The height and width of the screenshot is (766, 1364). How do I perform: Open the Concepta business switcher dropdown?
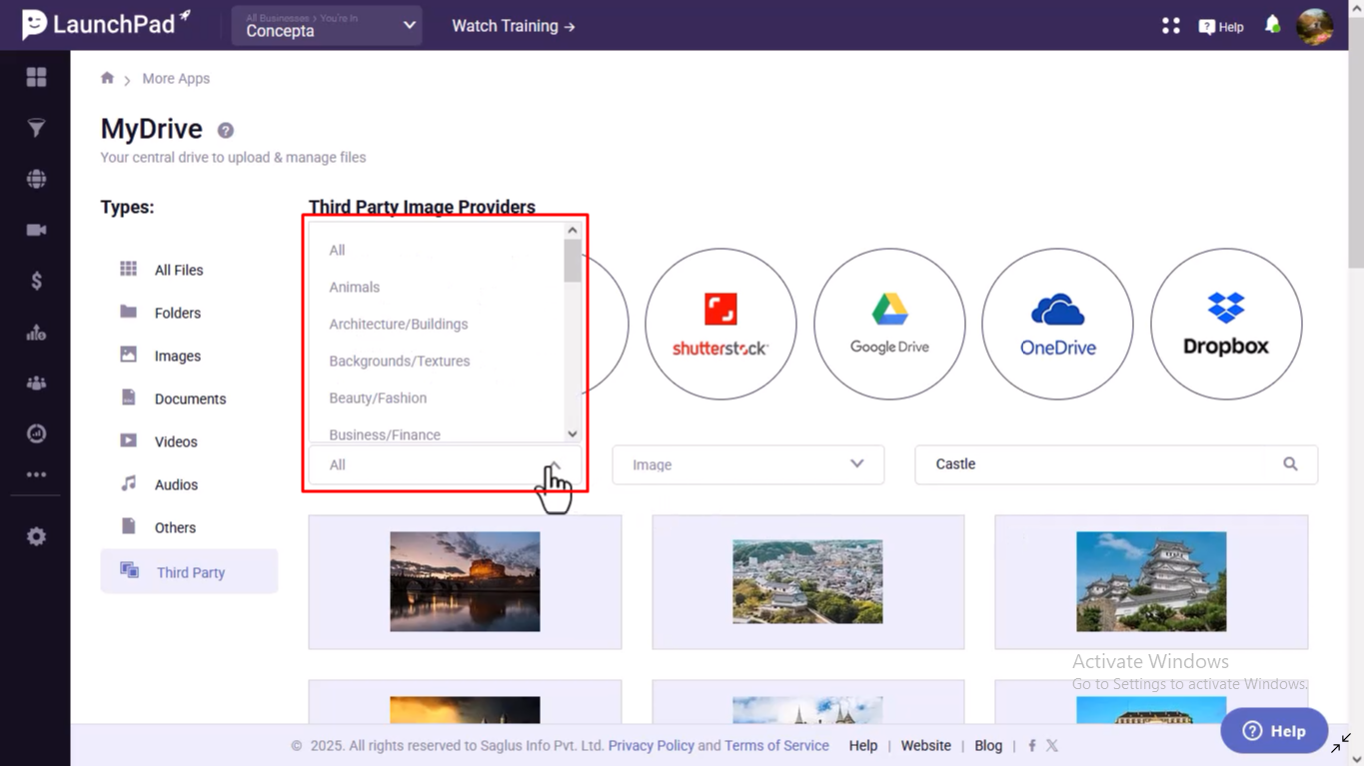(328, 26)
